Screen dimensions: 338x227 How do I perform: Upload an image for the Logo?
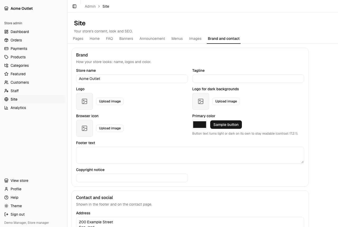(x=110, y=101)
